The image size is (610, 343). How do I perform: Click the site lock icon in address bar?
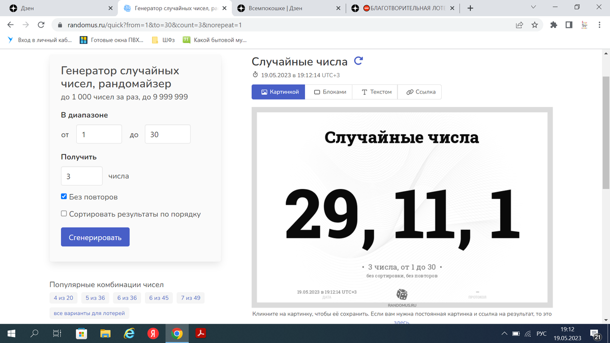click(x=60, y=24)
